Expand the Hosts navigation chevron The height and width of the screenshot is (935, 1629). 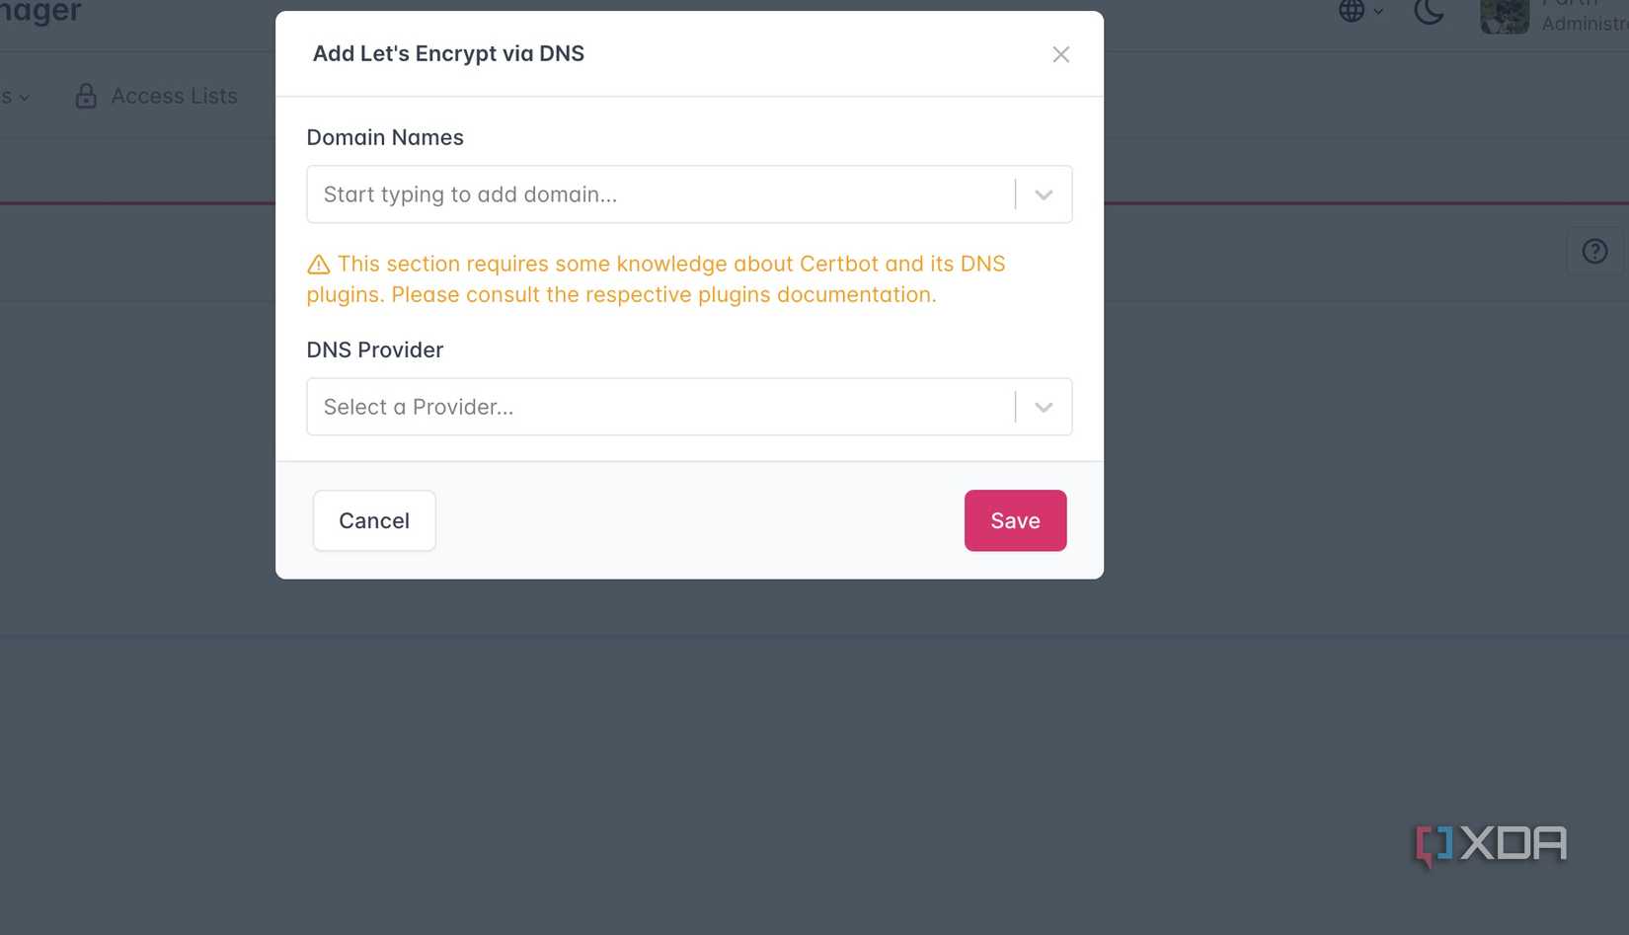click(25, 97)
